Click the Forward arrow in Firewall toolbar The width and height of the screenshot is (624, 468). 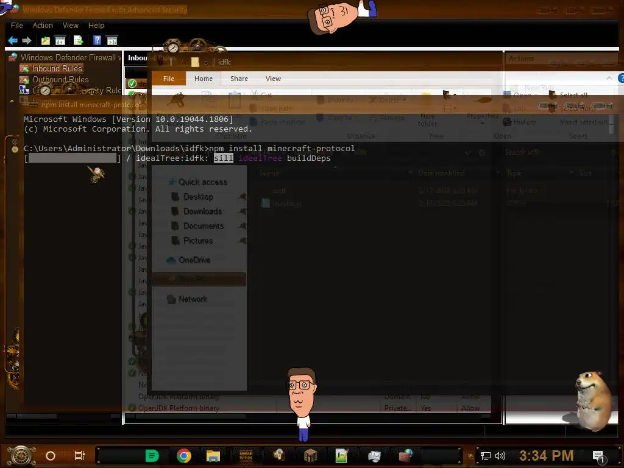coord(27,41)
